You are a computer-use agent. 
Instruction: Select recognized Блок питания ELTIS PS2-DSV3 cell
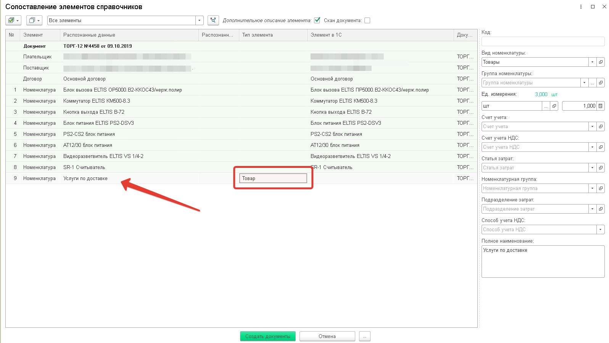pyautogui.click(x=129, y=123)
